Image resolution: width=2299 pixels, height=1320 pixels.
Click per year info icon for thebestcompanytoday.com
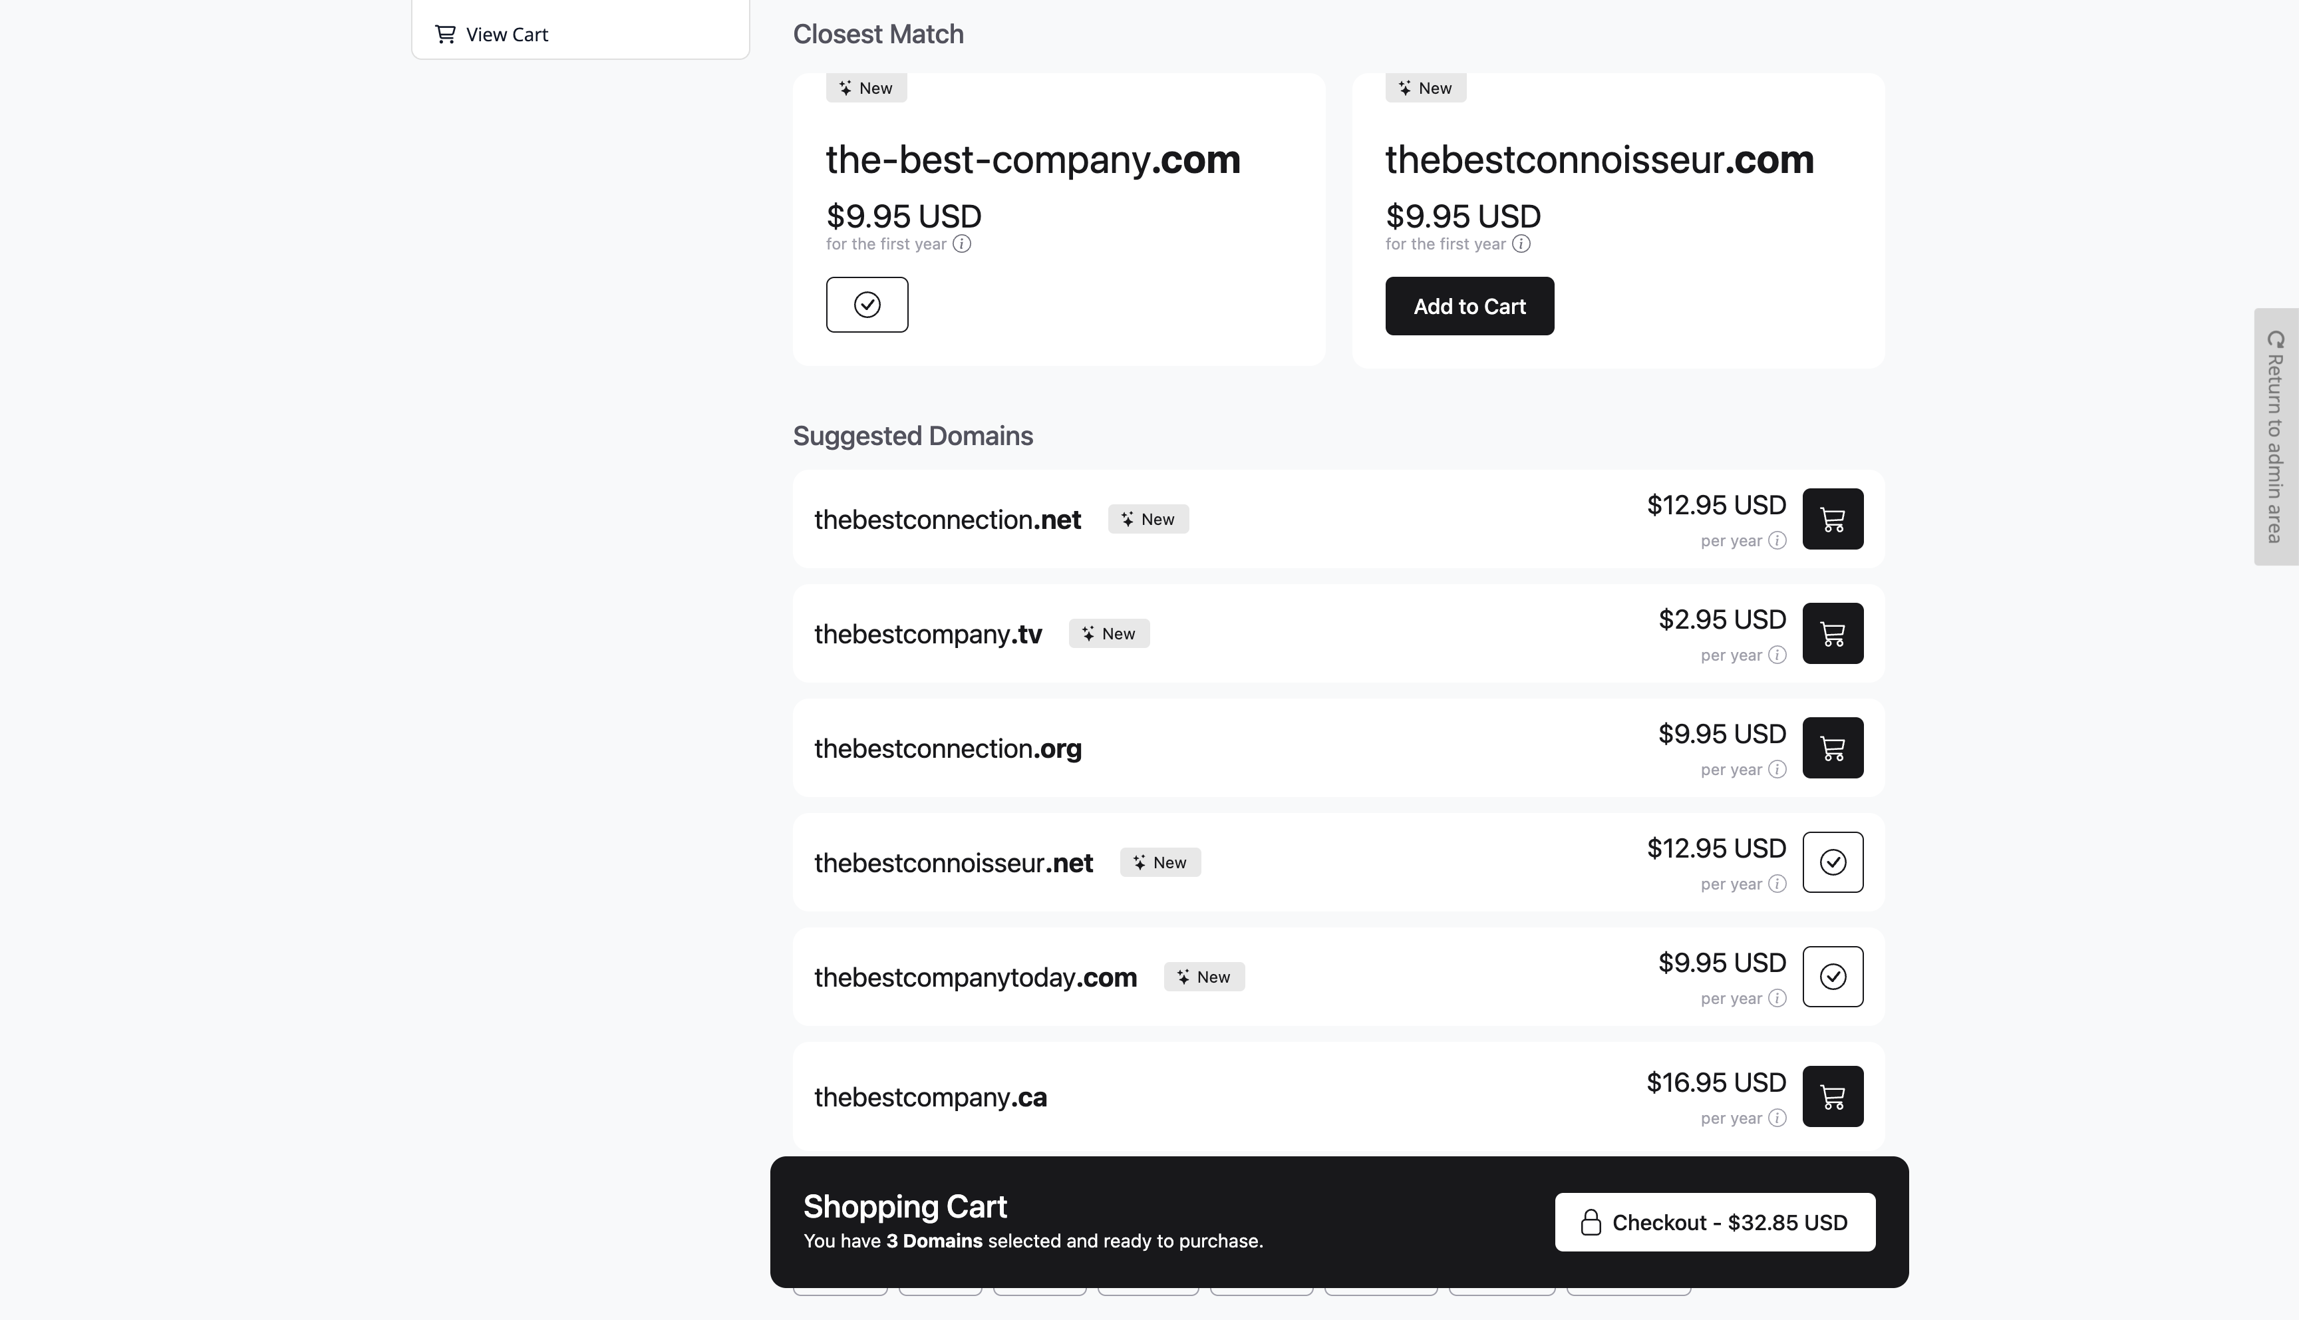click(x=1777, y=998)
